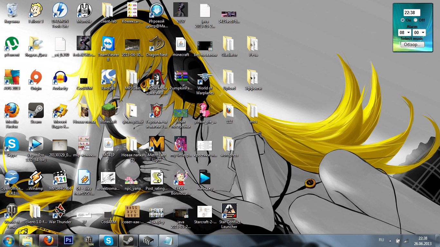440x247 pixels.
Task: Open Windows Explorer from the taskbar
Action: point(27,240)
